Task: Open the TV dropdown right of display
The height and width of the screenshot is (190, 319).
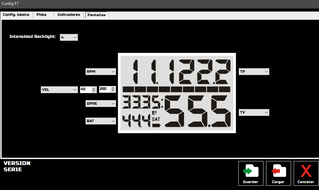Action: click(x=254, y=112)
